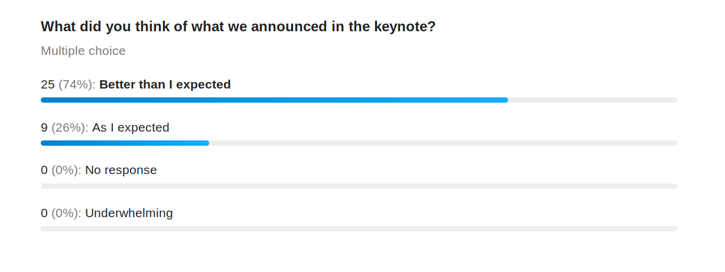Click the filled blue bar at 74%
Image resolution: width=725 pixels, height=272 pixels.
click(274, 100)
